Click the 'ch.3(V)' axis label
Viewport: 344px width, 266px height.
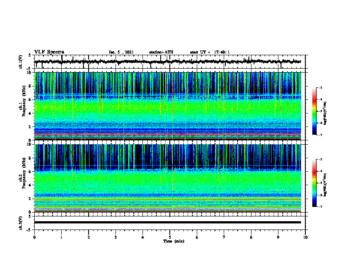(21, 223)
